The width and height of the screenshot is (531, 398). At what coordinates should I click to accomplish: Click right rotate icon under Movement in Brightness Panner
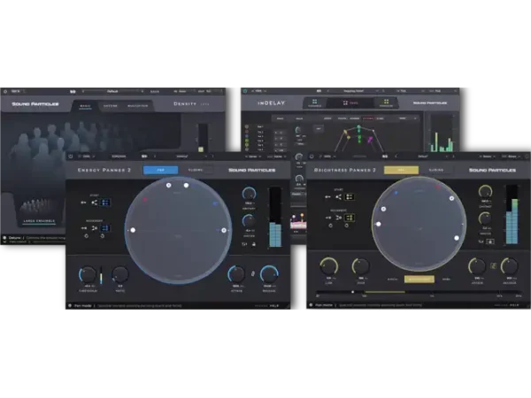[346, 226]
